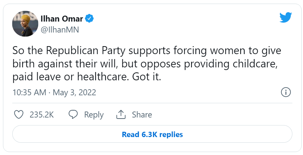Screen dimensions: 303x155
Task: Click the Ilhan Omar display name
Action: pyautogui.click(x=62, y=19)
